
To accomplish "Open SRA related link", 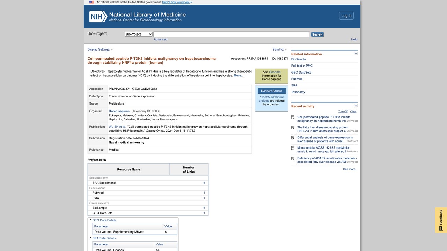I will tap(294, 85).
